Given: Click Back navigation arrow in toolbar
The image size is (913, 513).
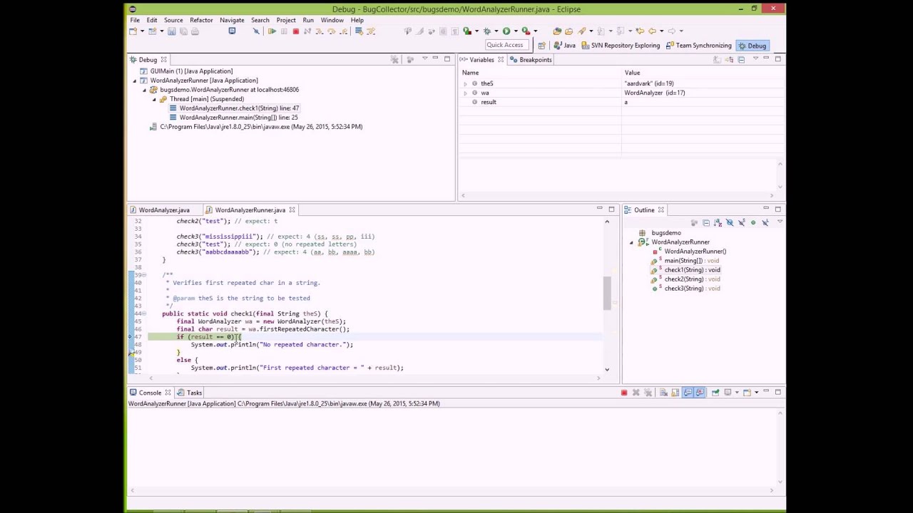Looking at the screenshot, I should tap(653, 31).
